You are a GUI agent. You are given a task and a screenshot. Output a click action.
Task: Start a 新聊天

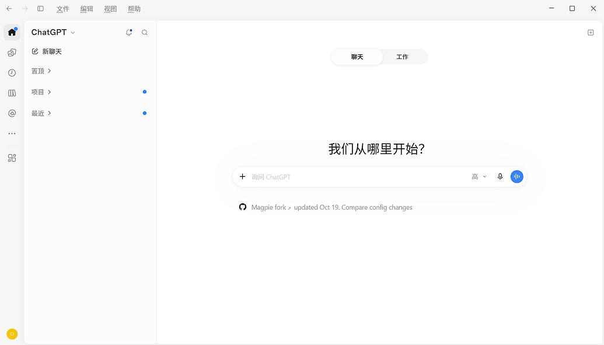coord(47,51)
